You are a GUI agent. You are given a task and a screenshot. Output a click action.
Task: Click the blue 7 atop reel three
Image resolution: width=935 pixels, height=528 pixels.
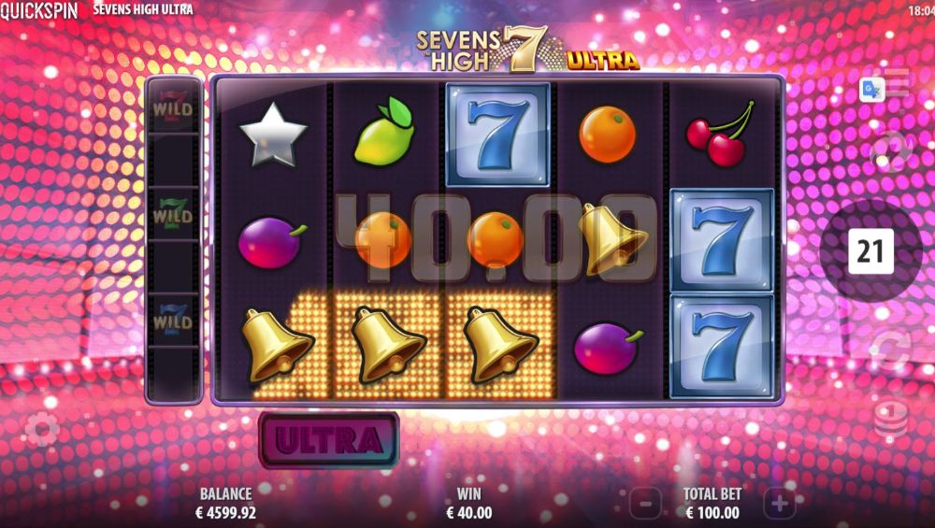497,135
